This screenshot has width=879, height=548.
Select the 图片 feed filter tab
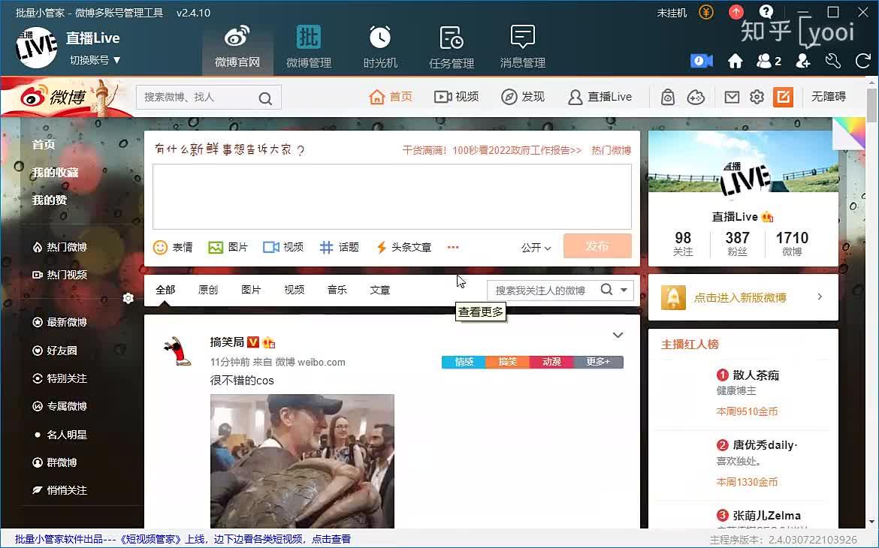pyautogui.click(x=251, y=290)
